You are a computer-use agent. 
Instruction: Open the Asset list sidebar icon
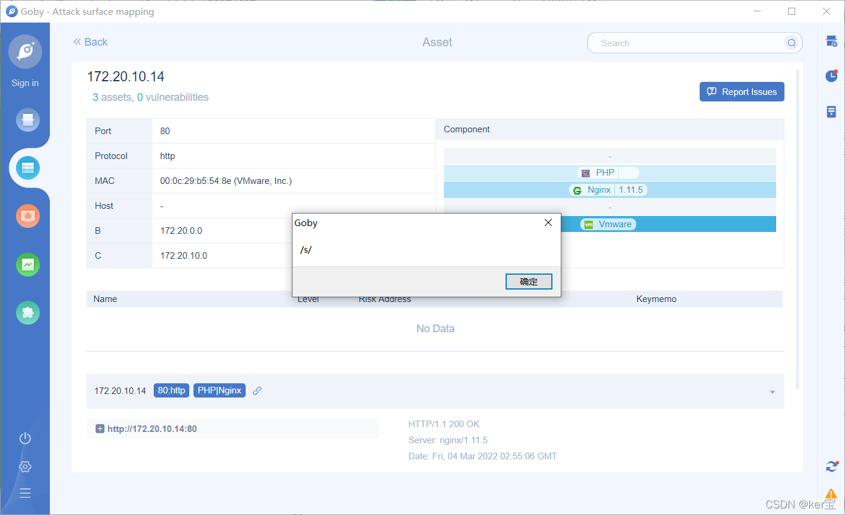(28, 169)
